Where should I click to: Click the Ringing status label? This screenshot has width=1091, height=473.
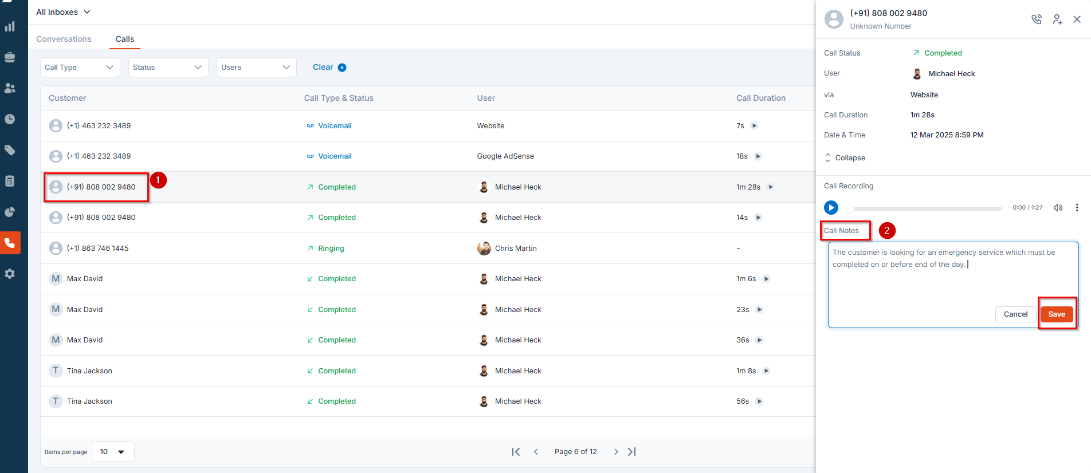coord(331,249)
